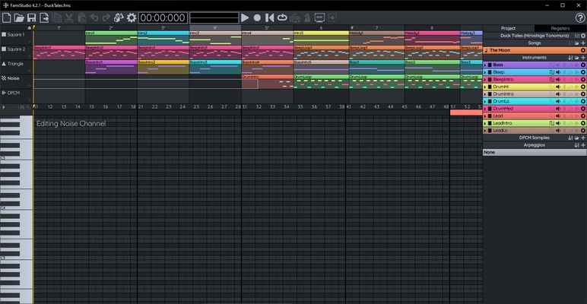
Task: Toggle mute on the Triangle channel icon
Action: click(x=4, y=64)
